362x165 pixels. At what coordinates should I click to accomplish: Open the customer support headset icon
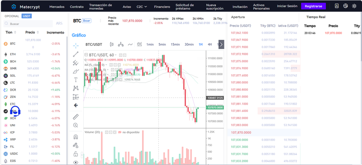(15, 111)
